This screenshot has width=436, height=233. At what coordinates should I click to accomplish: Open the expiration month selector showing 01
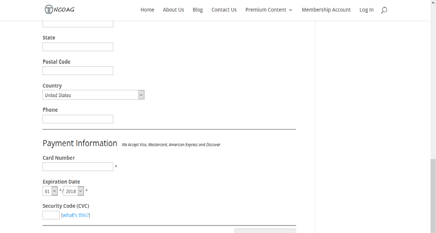point(49,191)
